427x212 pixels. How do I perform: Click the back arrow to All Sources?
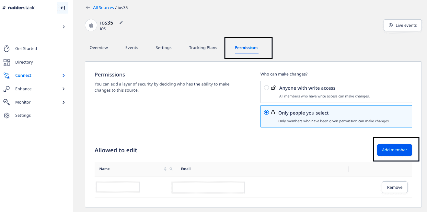[x=88, y=7]
